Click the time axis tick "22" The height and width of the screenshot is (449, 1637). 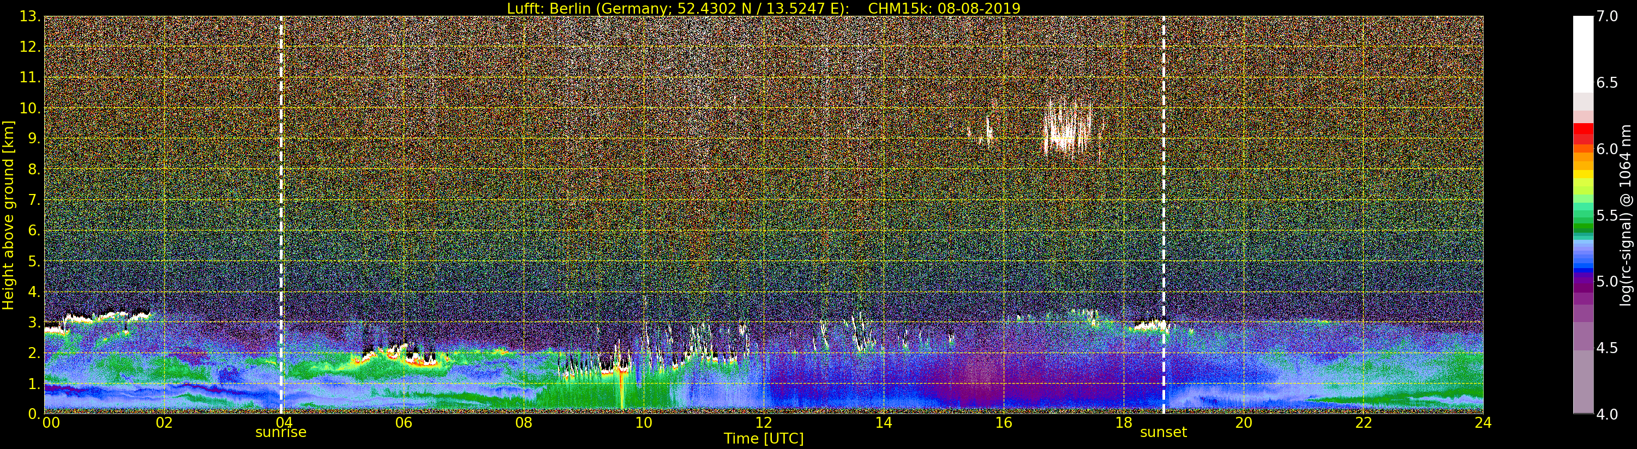pos(1363,422)
